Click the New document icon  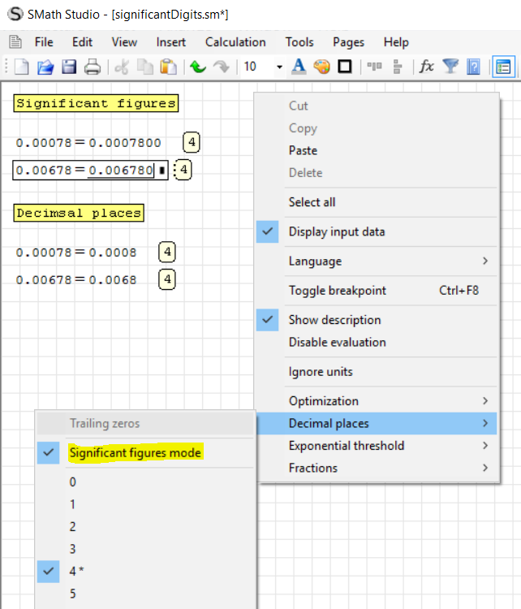(23, 67)
